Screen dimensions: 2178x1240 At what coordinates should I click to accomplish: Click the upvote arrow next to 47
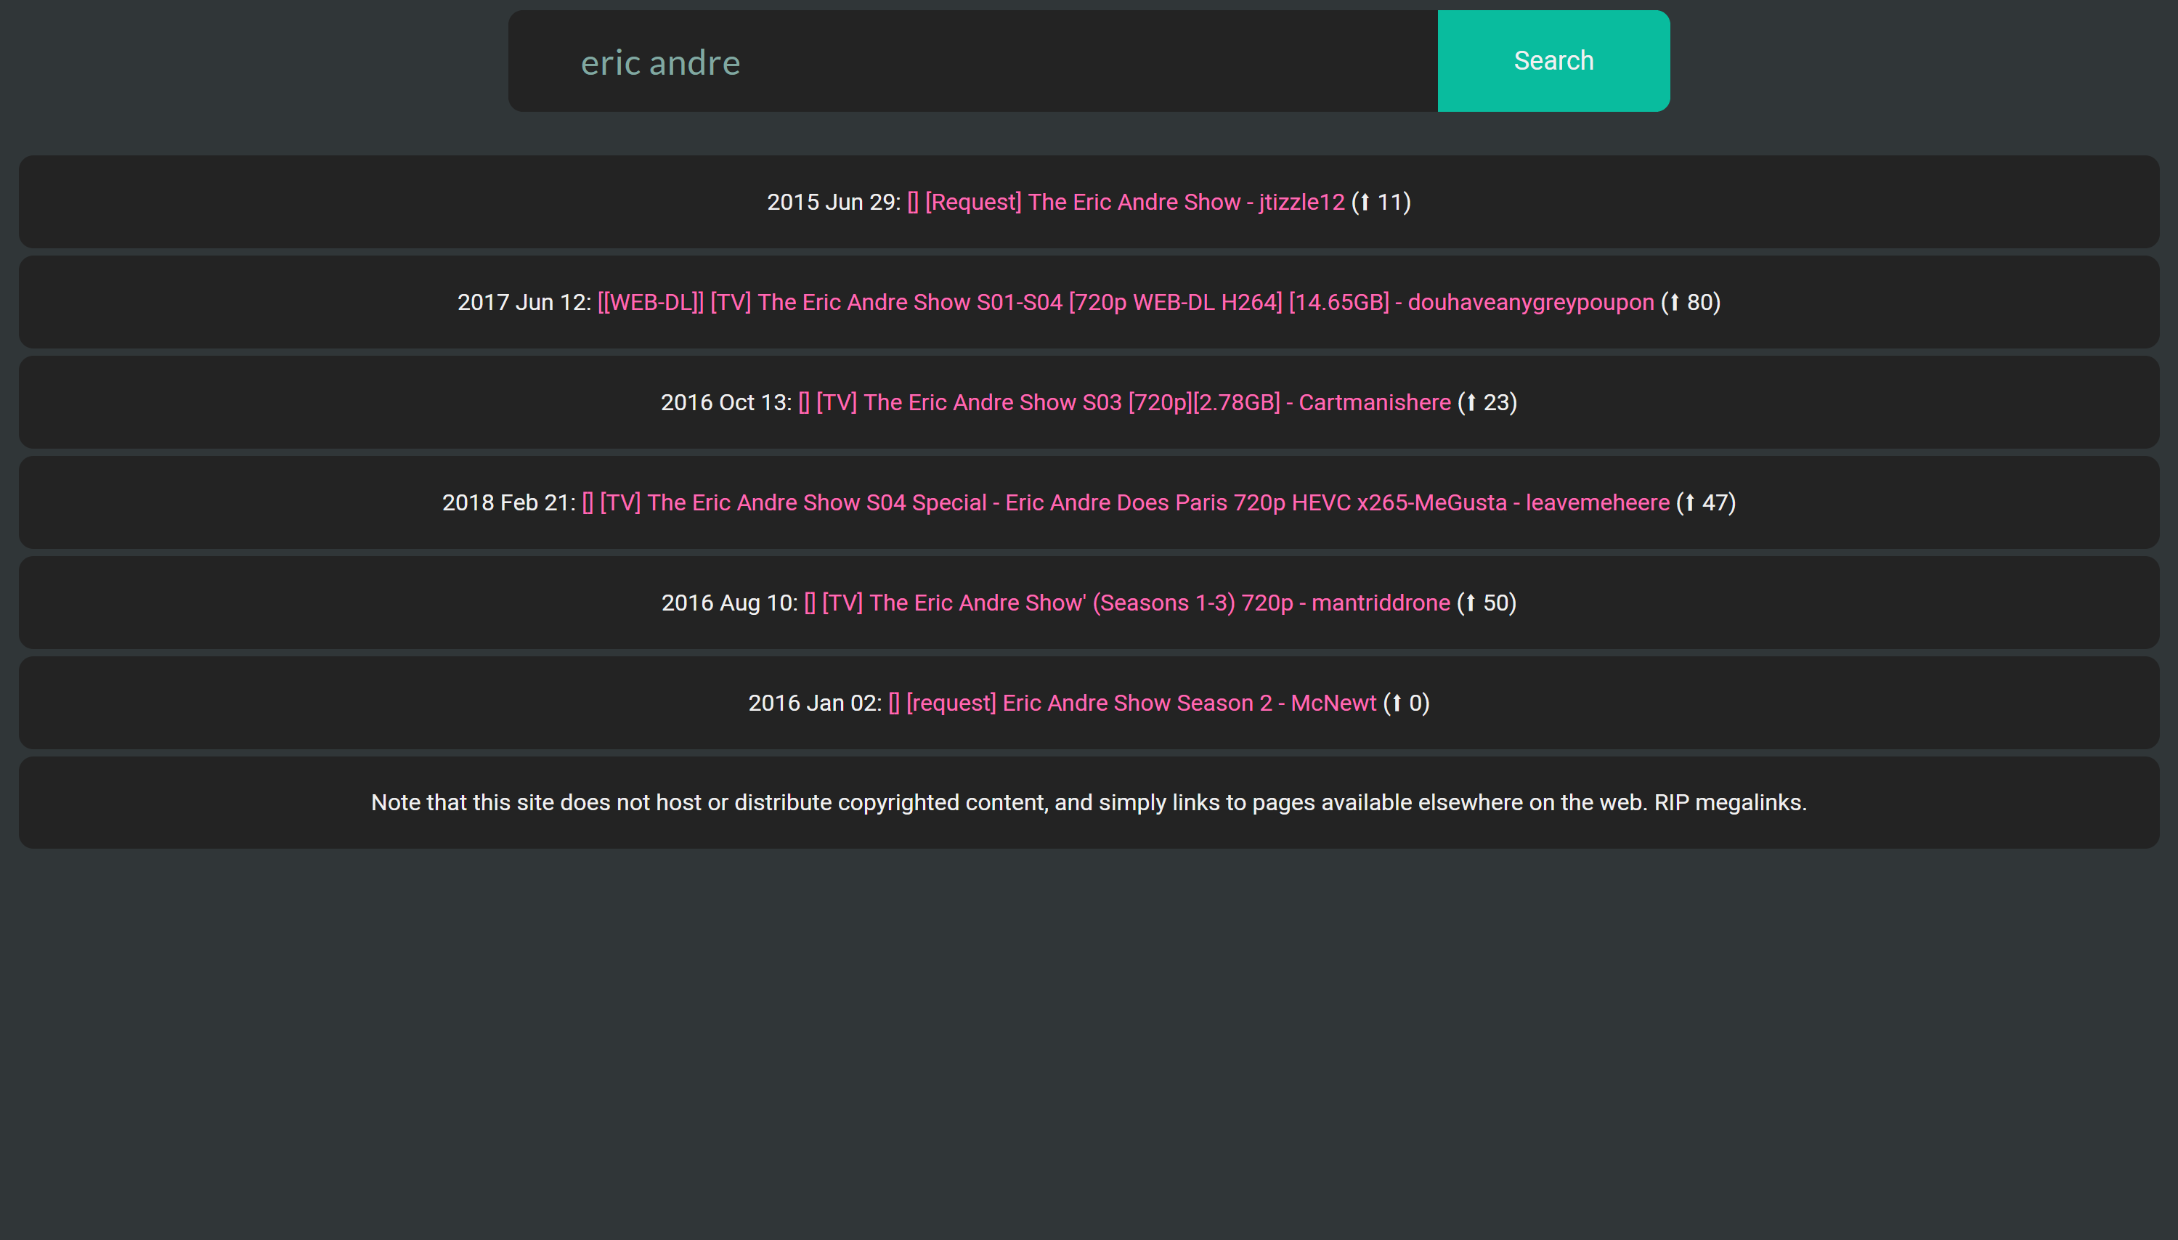click(x=1690, y=503)
